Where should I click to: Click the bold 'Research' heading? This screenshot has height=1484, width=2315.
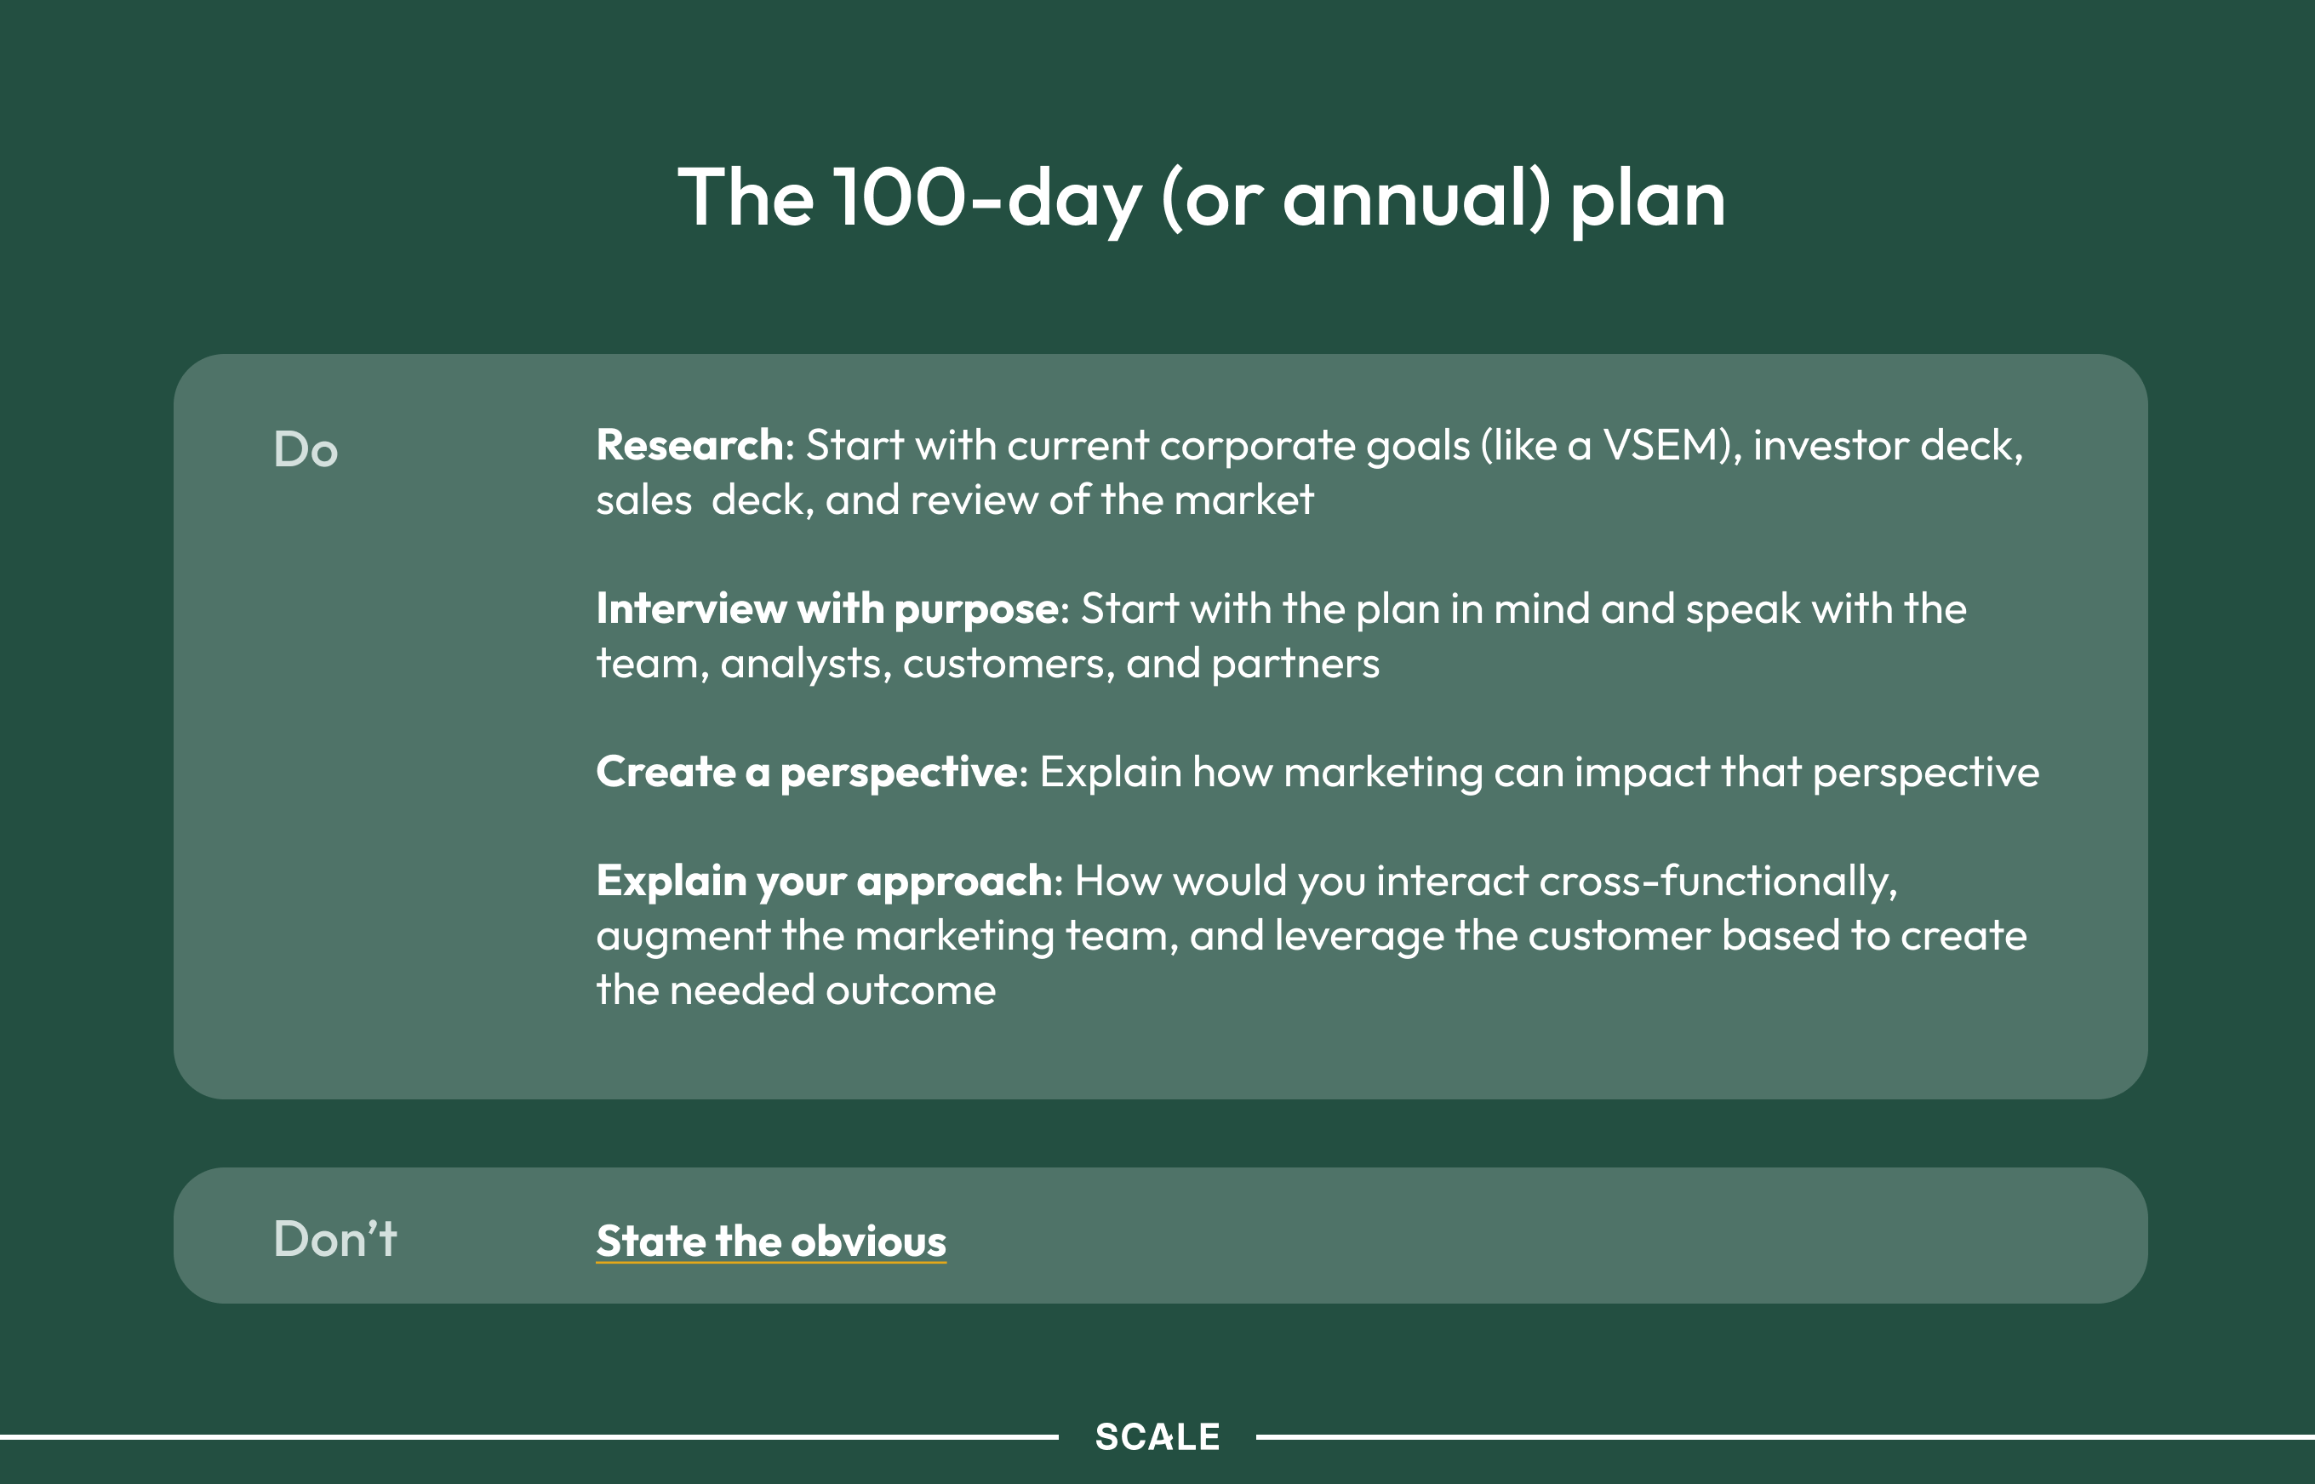tap(689, 445)
